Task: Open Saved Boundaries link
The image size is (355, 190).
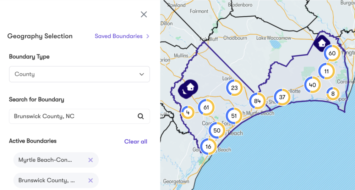Action: pyautogui.click(x=119, y=36)
